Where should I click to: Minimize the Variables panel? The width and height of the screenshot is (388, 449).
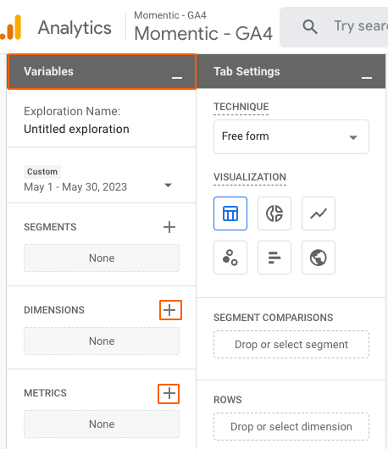[x=177, y=78]
